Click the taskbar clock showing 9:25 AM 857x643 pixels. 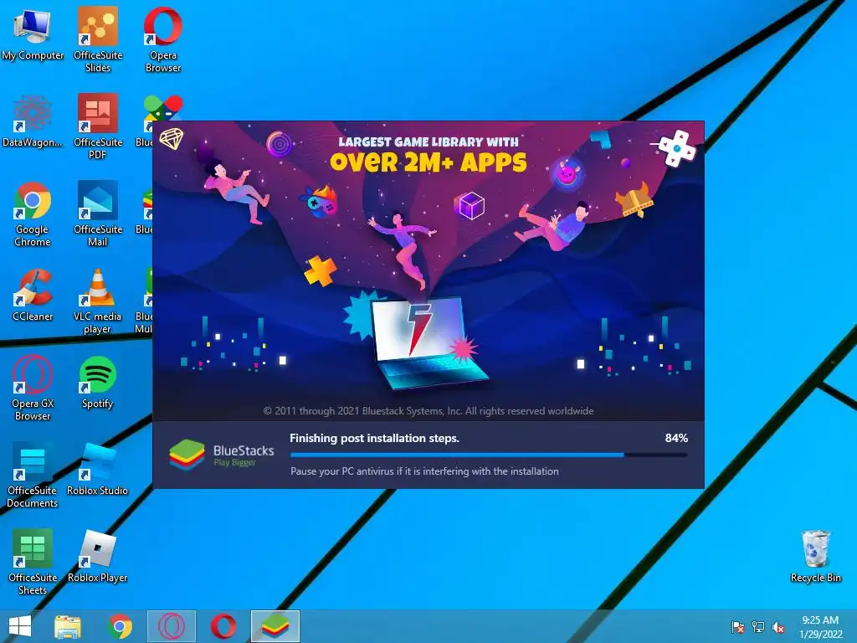pos(820,627)
